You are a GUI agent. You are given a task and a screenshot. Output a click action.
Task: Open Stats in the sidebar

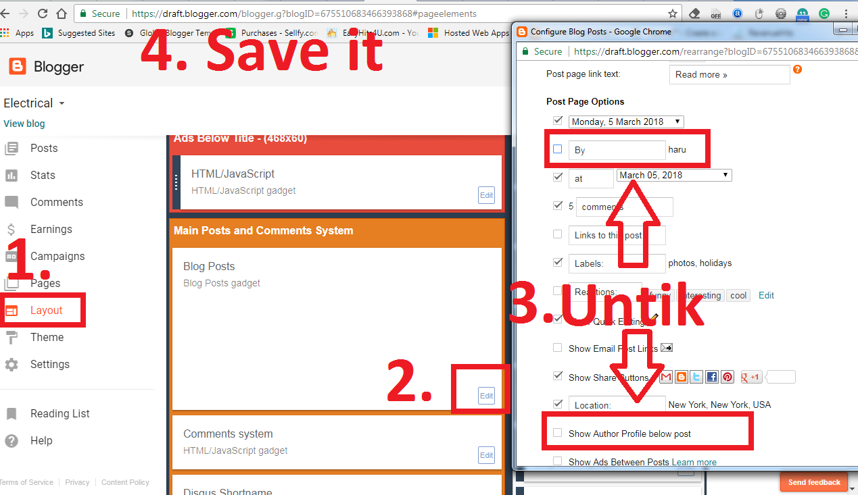(43, 175)
